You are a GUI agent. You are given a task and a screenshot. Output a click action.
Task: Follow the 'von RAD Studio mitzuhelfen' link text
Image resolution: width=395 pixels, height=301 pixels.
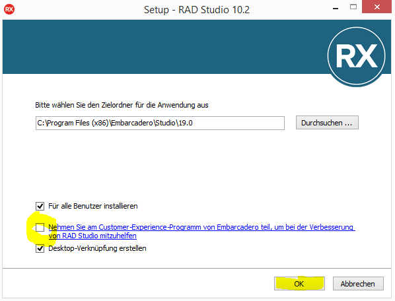click(92, 236)
